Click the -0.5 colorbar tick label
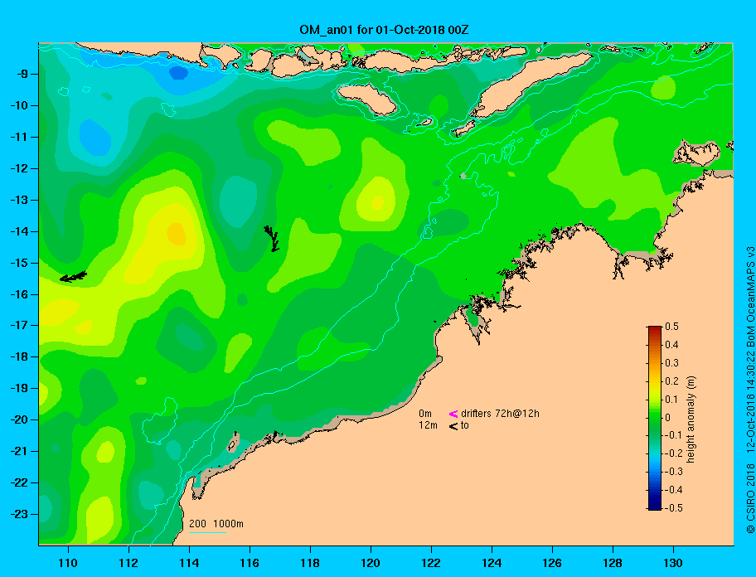 (673, 508)
